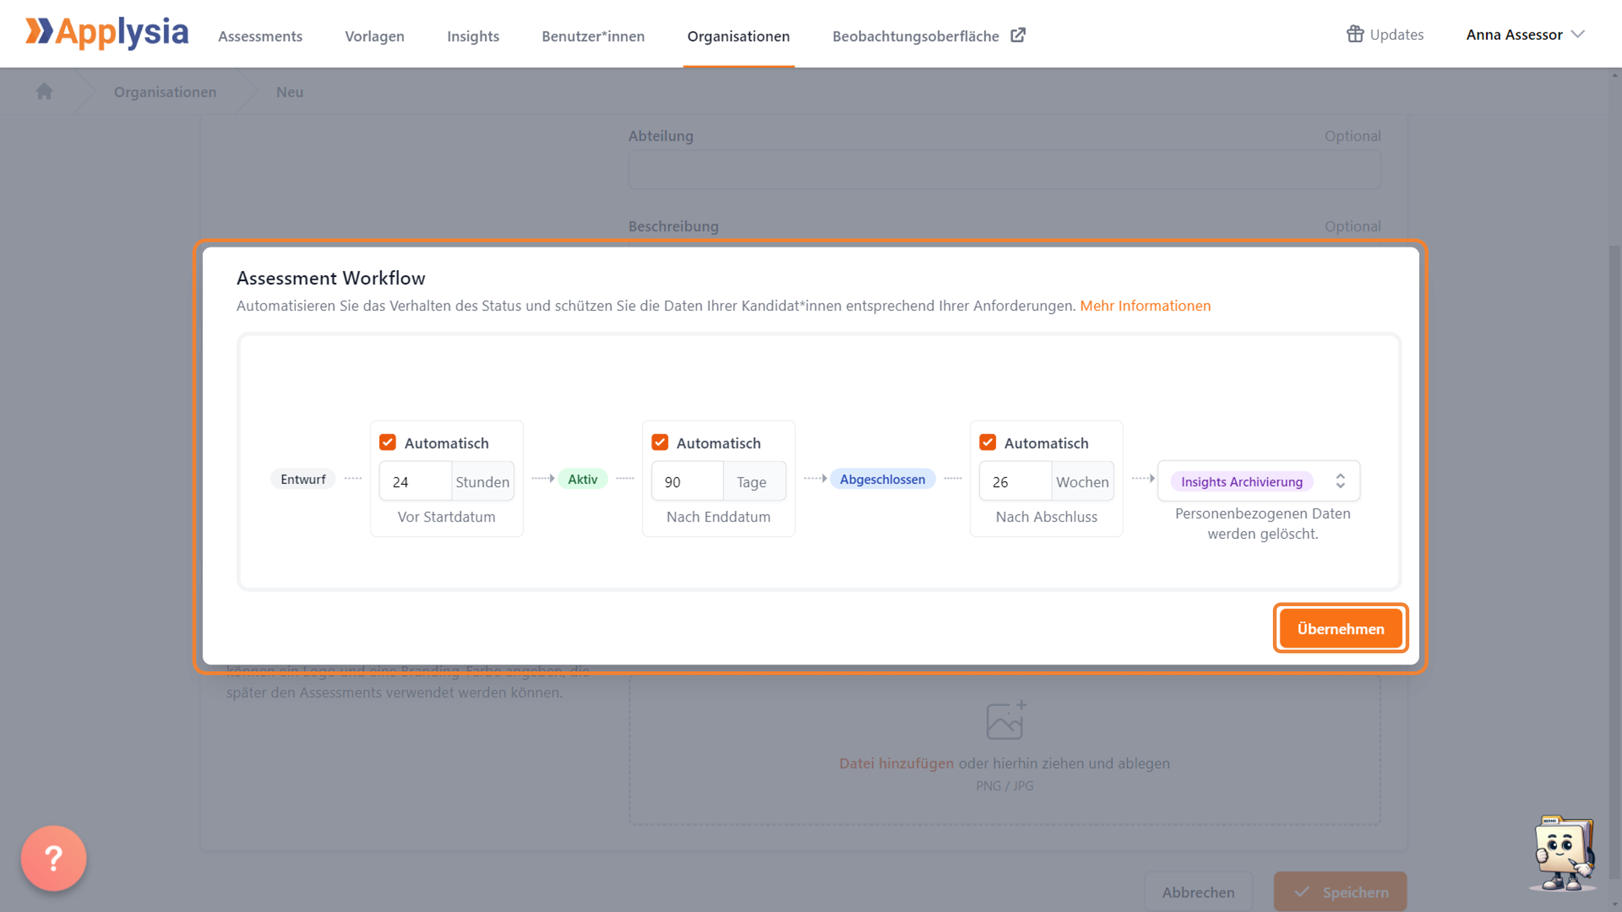Click the Entwurf status badge

coord(303,479)
